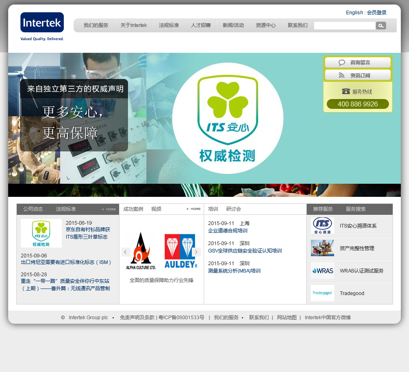Open 出口肯尼亚需要有进口标准化标志 article

(x=66, y=262)
